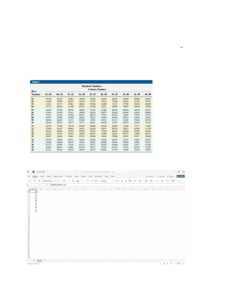228x305 pixels.
Task: Open the Editing mode dropdown
Action: tap(171, 176)
